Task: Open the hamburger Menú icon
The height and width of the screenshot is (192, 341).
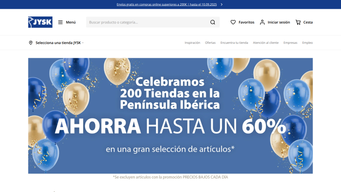Action: click(x=60, y=22)
